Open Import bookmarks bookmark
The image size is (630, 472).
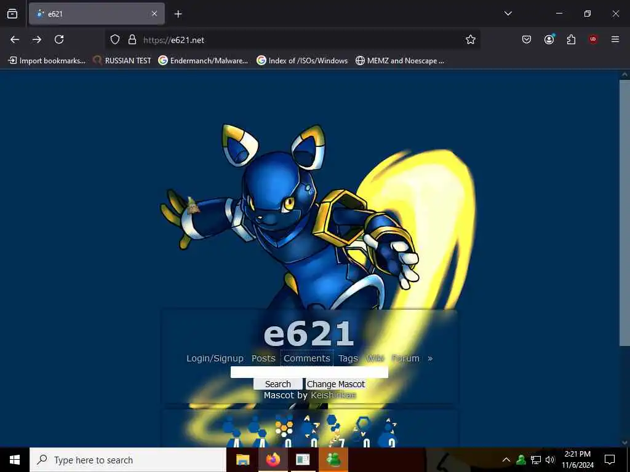point(47,61)
